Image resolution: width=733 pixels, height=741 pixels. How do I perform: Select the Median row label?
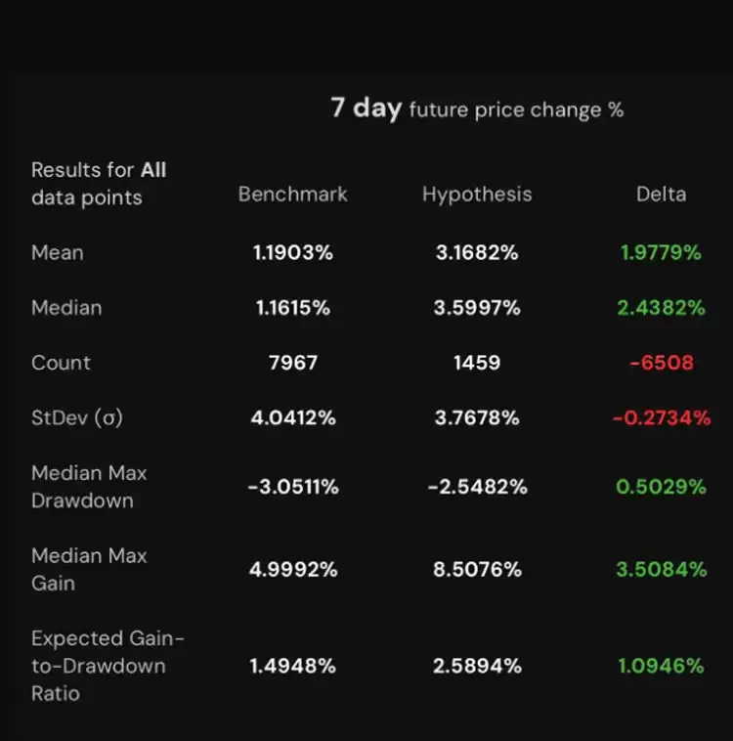(66, 308)
